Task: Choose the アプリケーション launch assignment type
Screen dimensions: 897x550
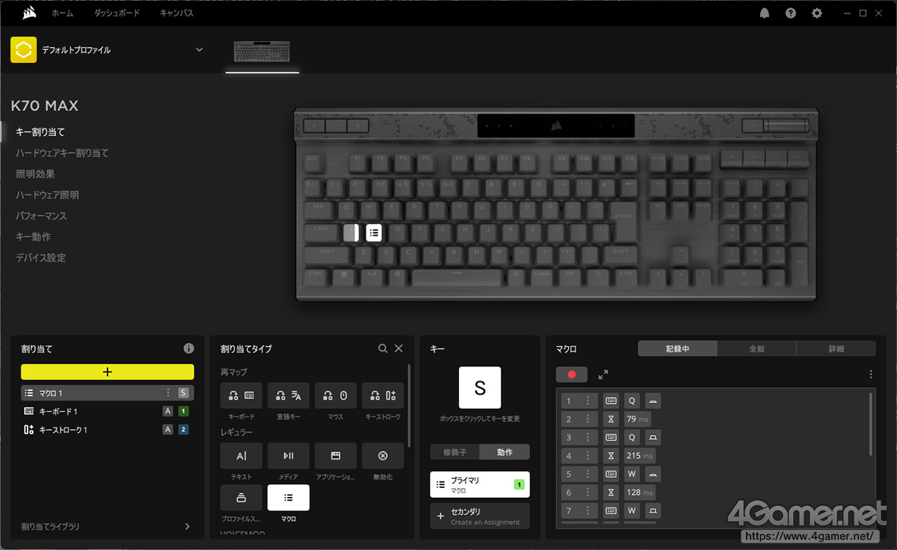Action: (336, 456)
